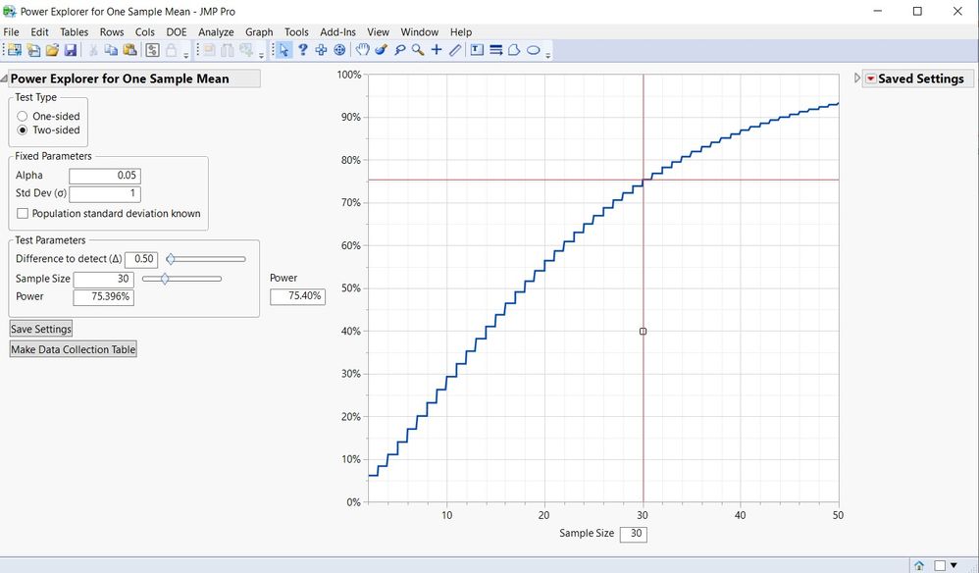Pick the Grabber hand tool

tap(362, 49)
